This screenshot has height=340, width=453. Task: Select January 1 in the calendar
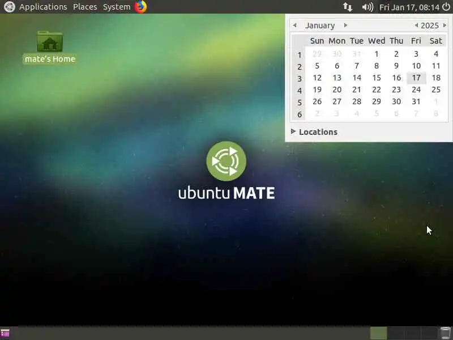tap(377, 54)
